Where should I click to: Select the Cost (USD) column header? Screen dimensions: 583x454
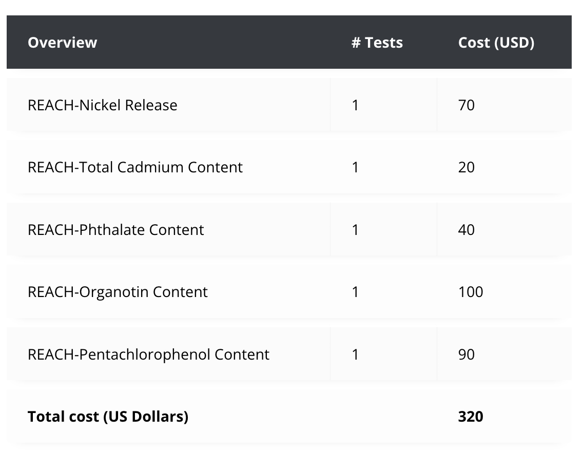click(496, 43)
